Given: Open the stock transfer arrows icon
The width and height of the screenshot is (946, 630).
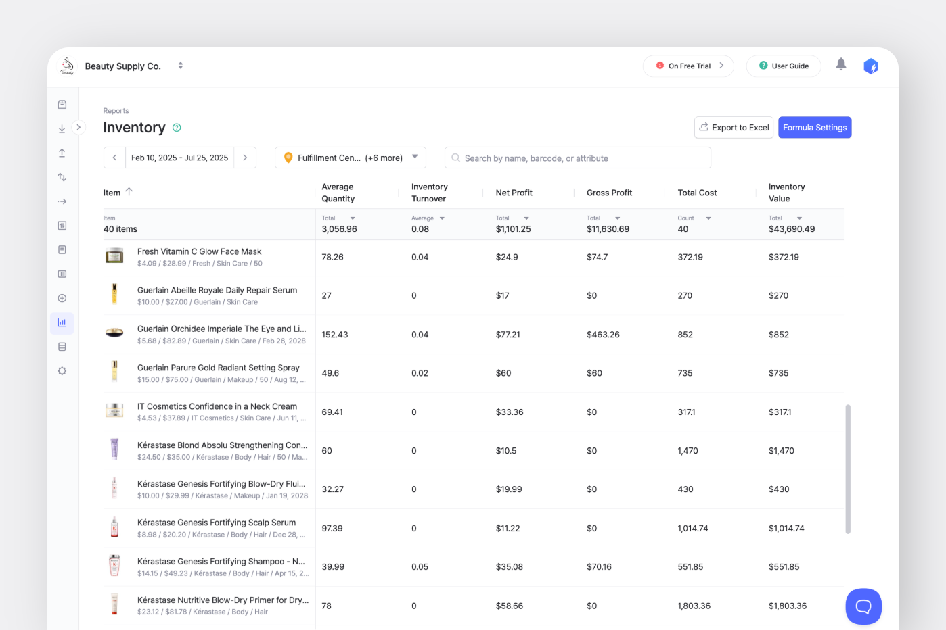Looking at the screenshot, I should (62, 176).
